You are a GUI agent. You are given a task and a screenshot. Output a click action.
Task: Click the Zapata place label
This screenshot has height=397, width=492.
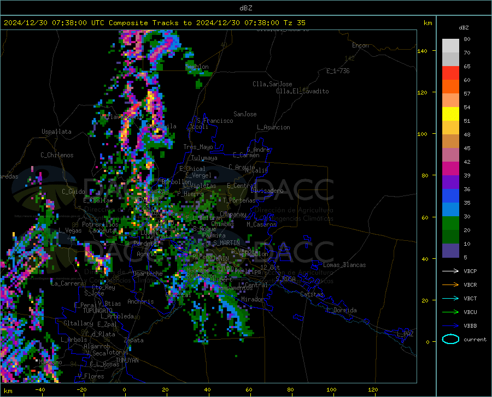[x=134, y=340]
